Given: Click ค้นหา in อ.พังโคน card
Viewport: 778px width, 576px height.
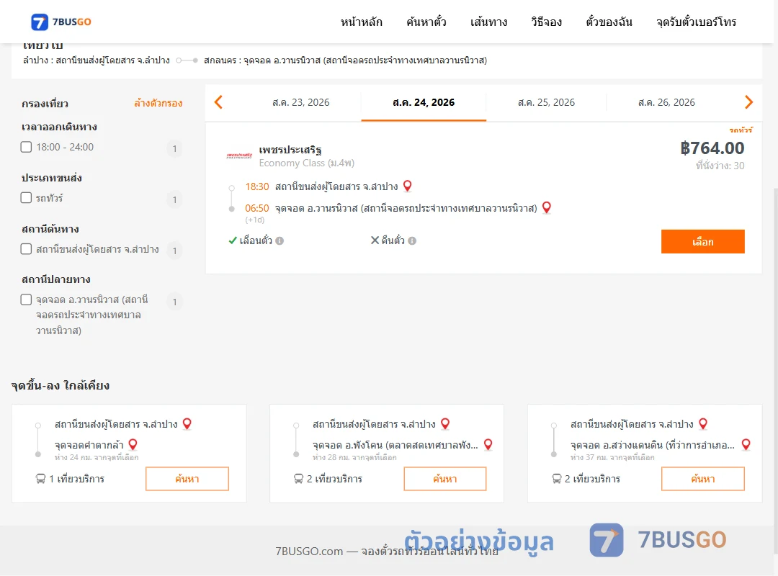Looking at the screenshot, I should pyautogui.click(x=445, y=479).
